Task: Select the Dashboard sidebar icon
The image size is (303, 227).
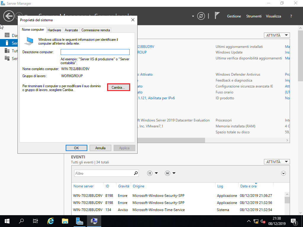Action: click(7, 35)
